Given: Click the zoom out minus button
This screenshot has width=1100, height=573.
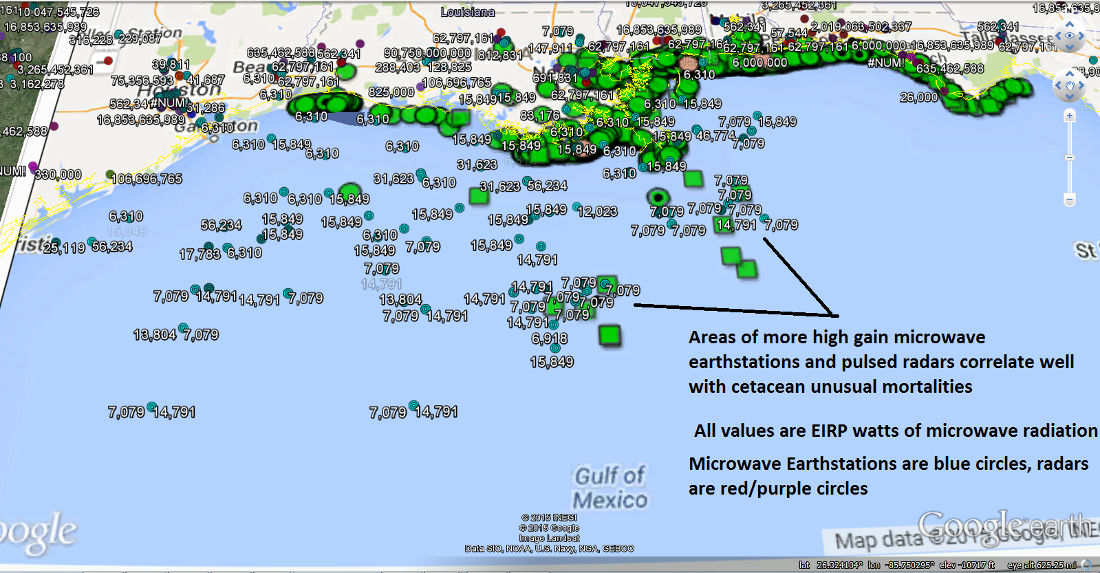Looking at the screenshot, I should click(1070, 199).
